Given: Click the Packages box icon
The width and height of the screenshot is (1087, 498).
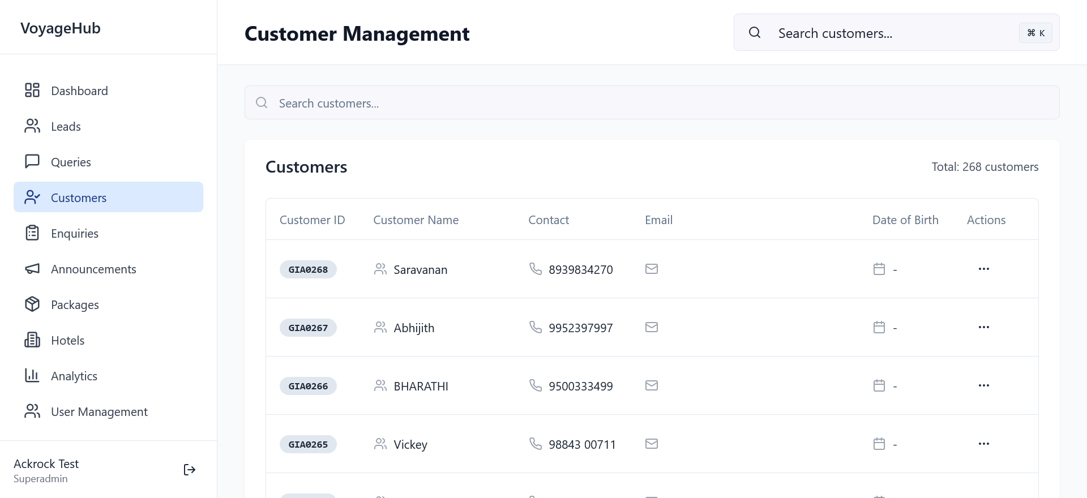Looking at the screenshot, I should click(x=32, y=304).
